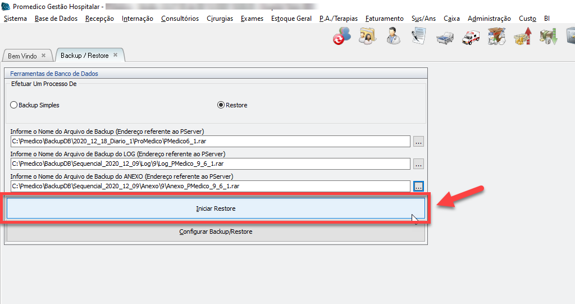Open the Estoque Geral menu
Image resolution: width=575 pixels, height=304 pixels.
pos(291,19)
